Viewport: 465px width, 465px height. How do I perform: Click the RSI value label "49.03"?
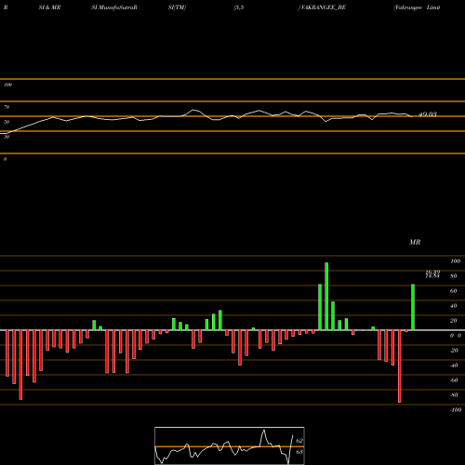tap(428, 114)
